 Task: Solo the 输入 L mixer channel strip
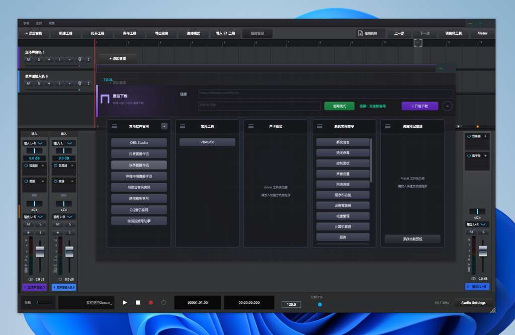click(70, 224)
